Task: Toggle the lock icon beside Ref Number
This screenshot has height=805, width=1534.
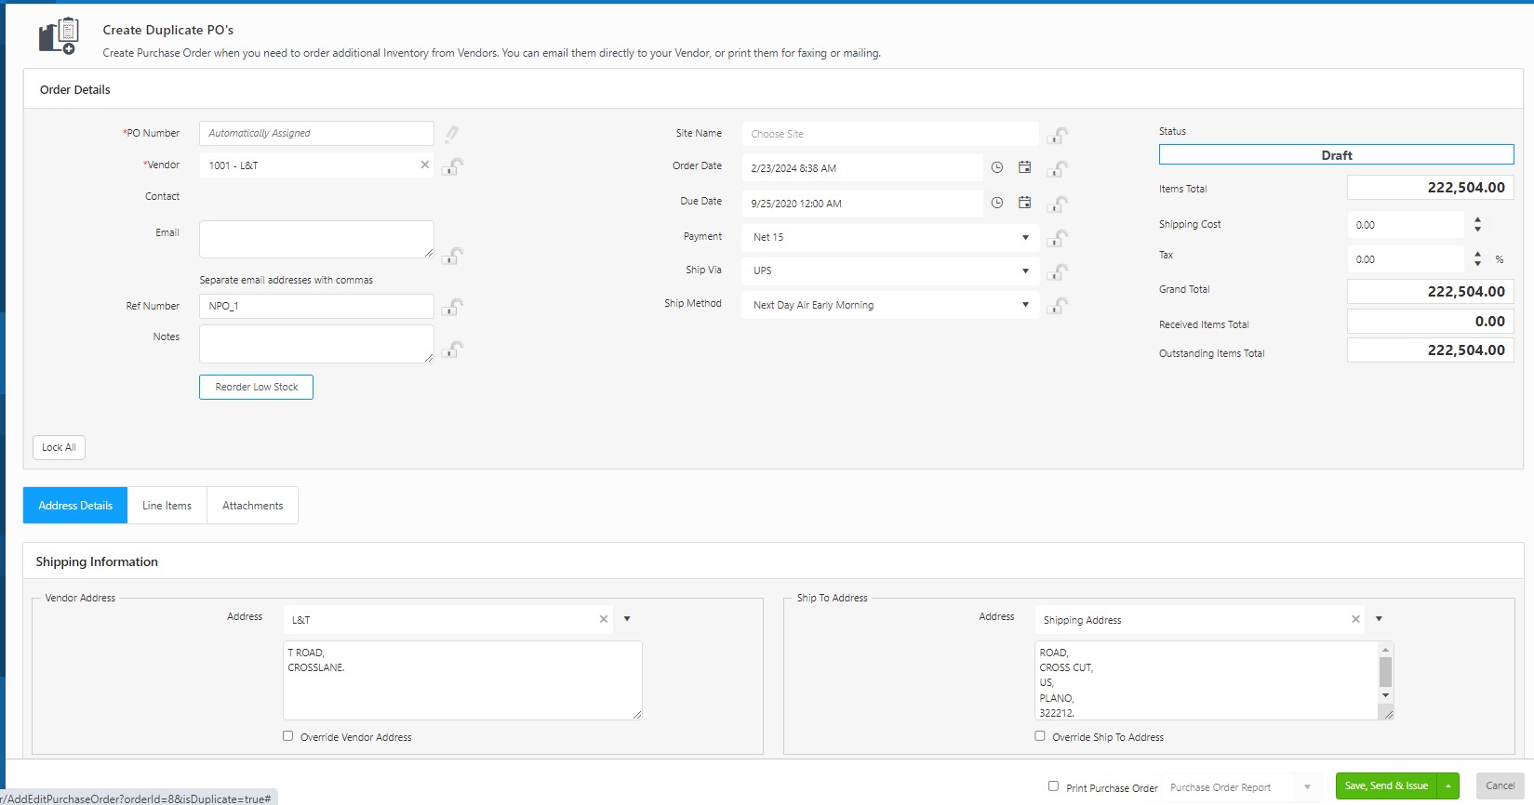Action: click(x=453, y=306)
